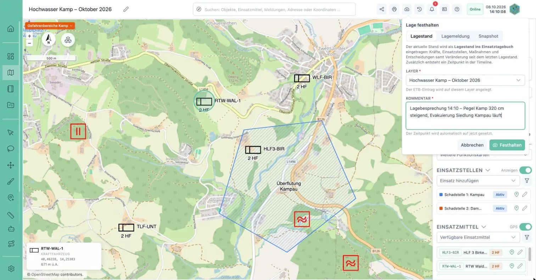Click the history clock icon
536x280 pixels.
(x=419, y=9)
